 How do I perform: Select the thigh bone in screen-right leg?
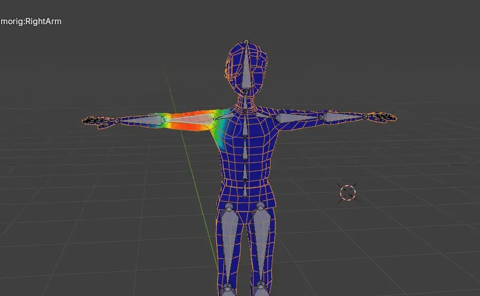click(261, 243)
